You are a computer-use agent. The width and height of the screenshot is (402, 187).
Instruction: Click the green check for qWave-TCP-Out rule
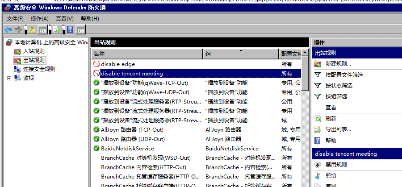pos(96,83)
